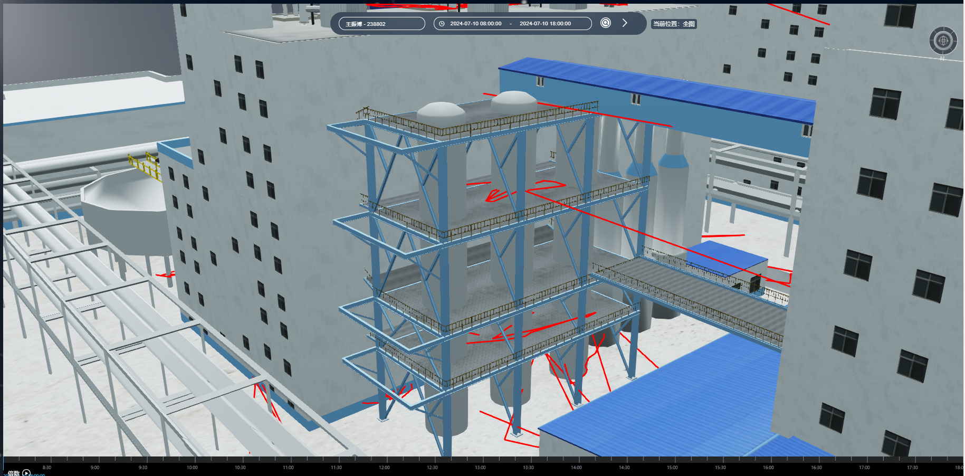This screenshot has height=476, width=965.
Task: Click the 当前位置: 全图 location label
Action: tap(674, 24)
